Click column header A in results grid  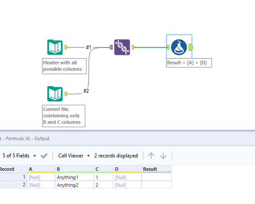[41, 169]
